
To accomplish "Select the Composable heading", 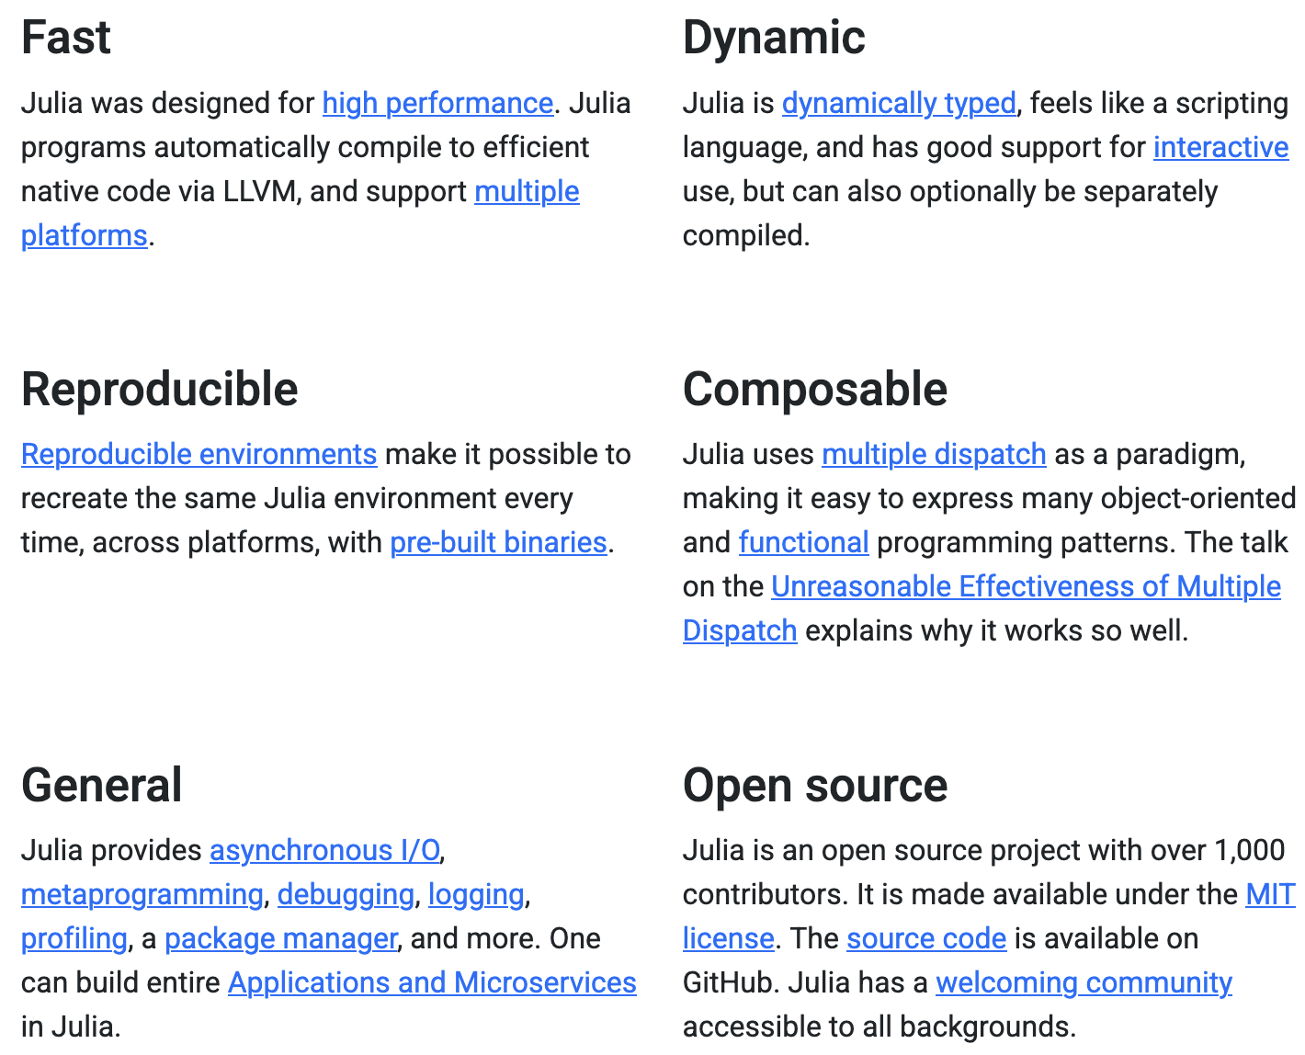I will tap(814, 389).
